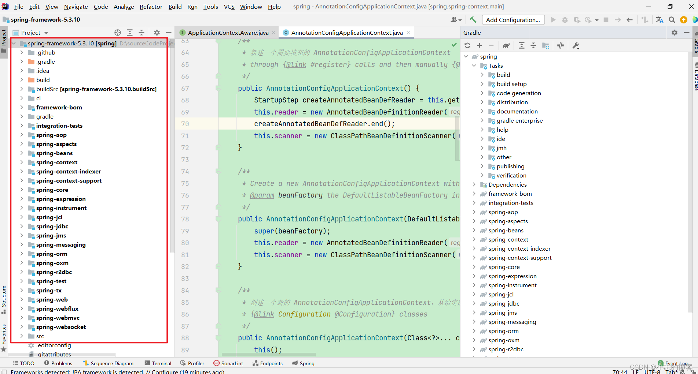
Task: Open the Navigate menu
Action: coord(76,7)
